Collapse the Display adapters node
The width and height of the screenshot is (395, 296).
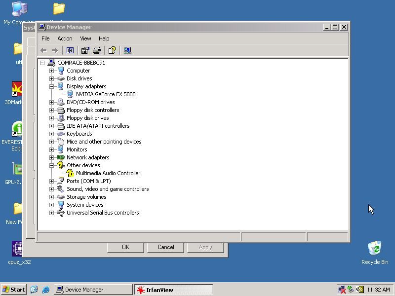pyautogui.click(x=51, y=86)
